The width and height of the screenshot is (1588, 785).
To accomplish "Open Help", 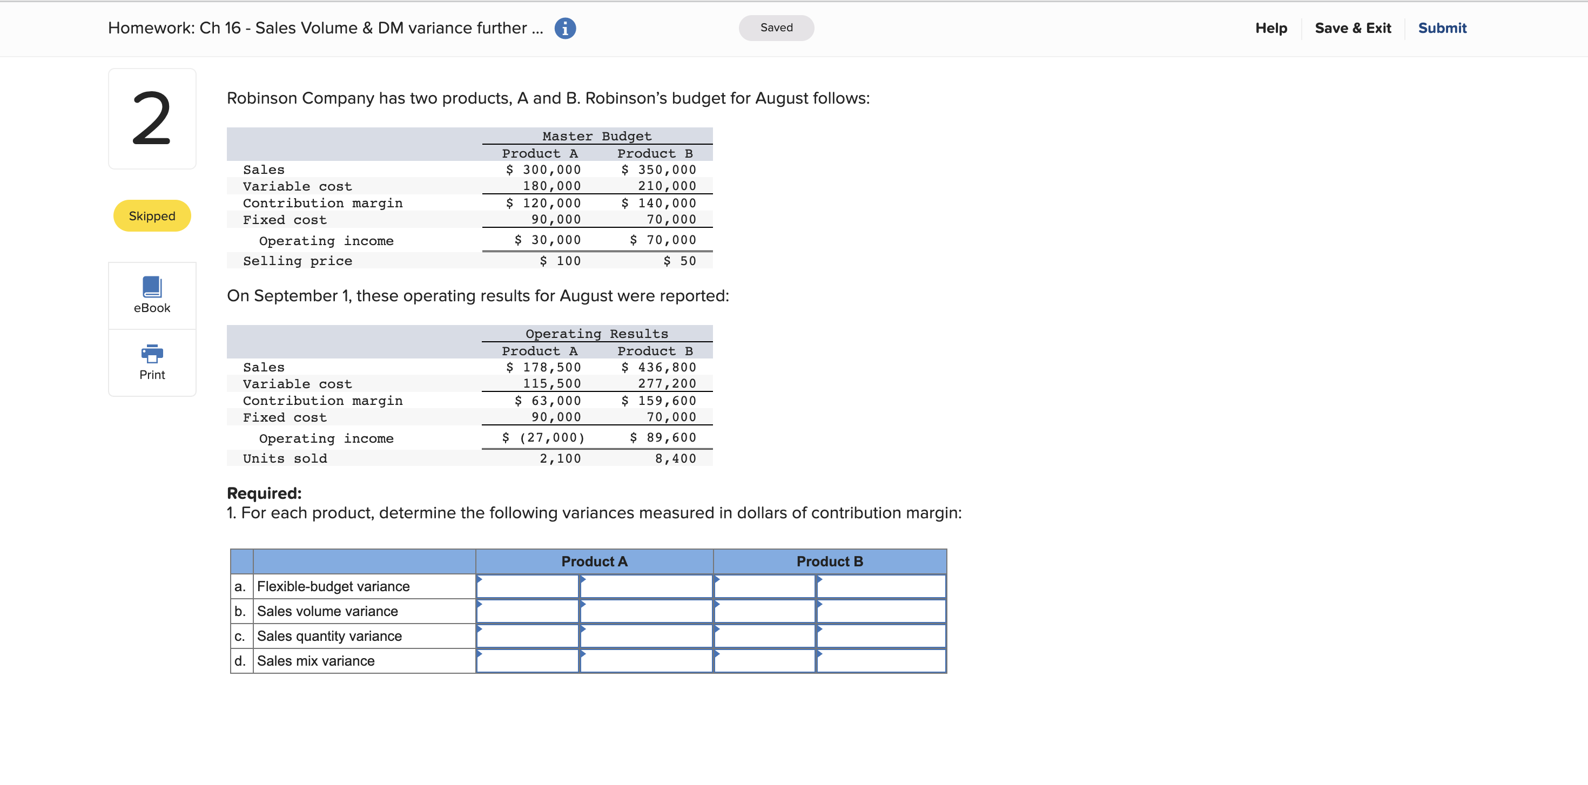I will [1270, 28].
